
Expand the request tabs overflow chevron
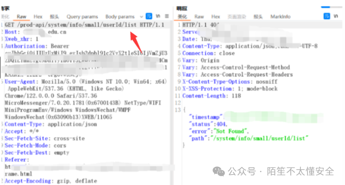pyautogui.click(x=141, y=17)
